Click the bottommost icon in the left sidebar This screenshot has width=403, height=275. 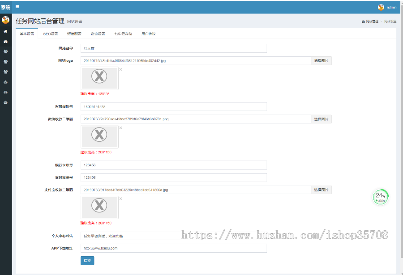tap(5, 102)
